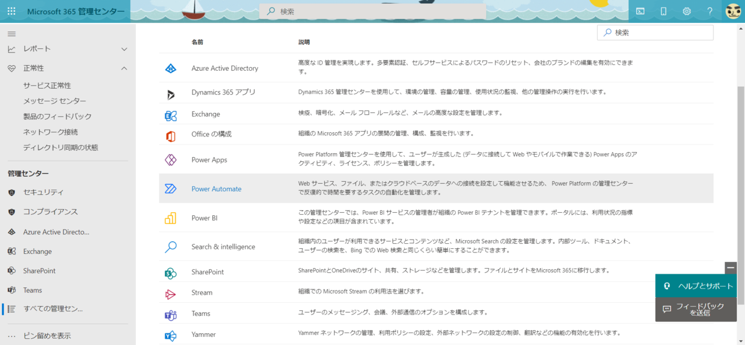
Task: Click the Microsoft 365 管理センター title
Action: pos(75,11)
